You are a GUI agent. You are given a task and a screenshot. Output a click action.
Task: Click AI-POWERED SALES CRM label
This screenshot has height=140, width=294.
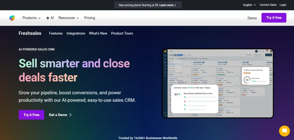click(36, 49)
